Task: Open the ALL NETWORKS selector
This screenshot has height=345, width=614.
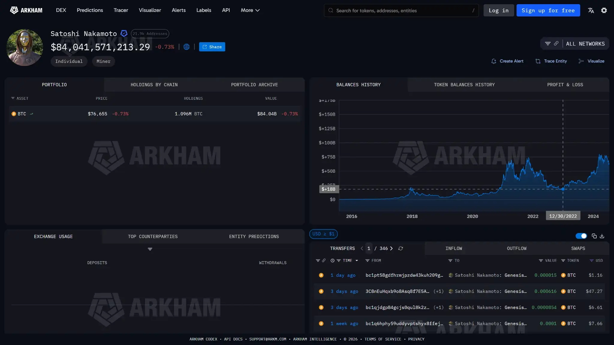Action: (585, 44)
